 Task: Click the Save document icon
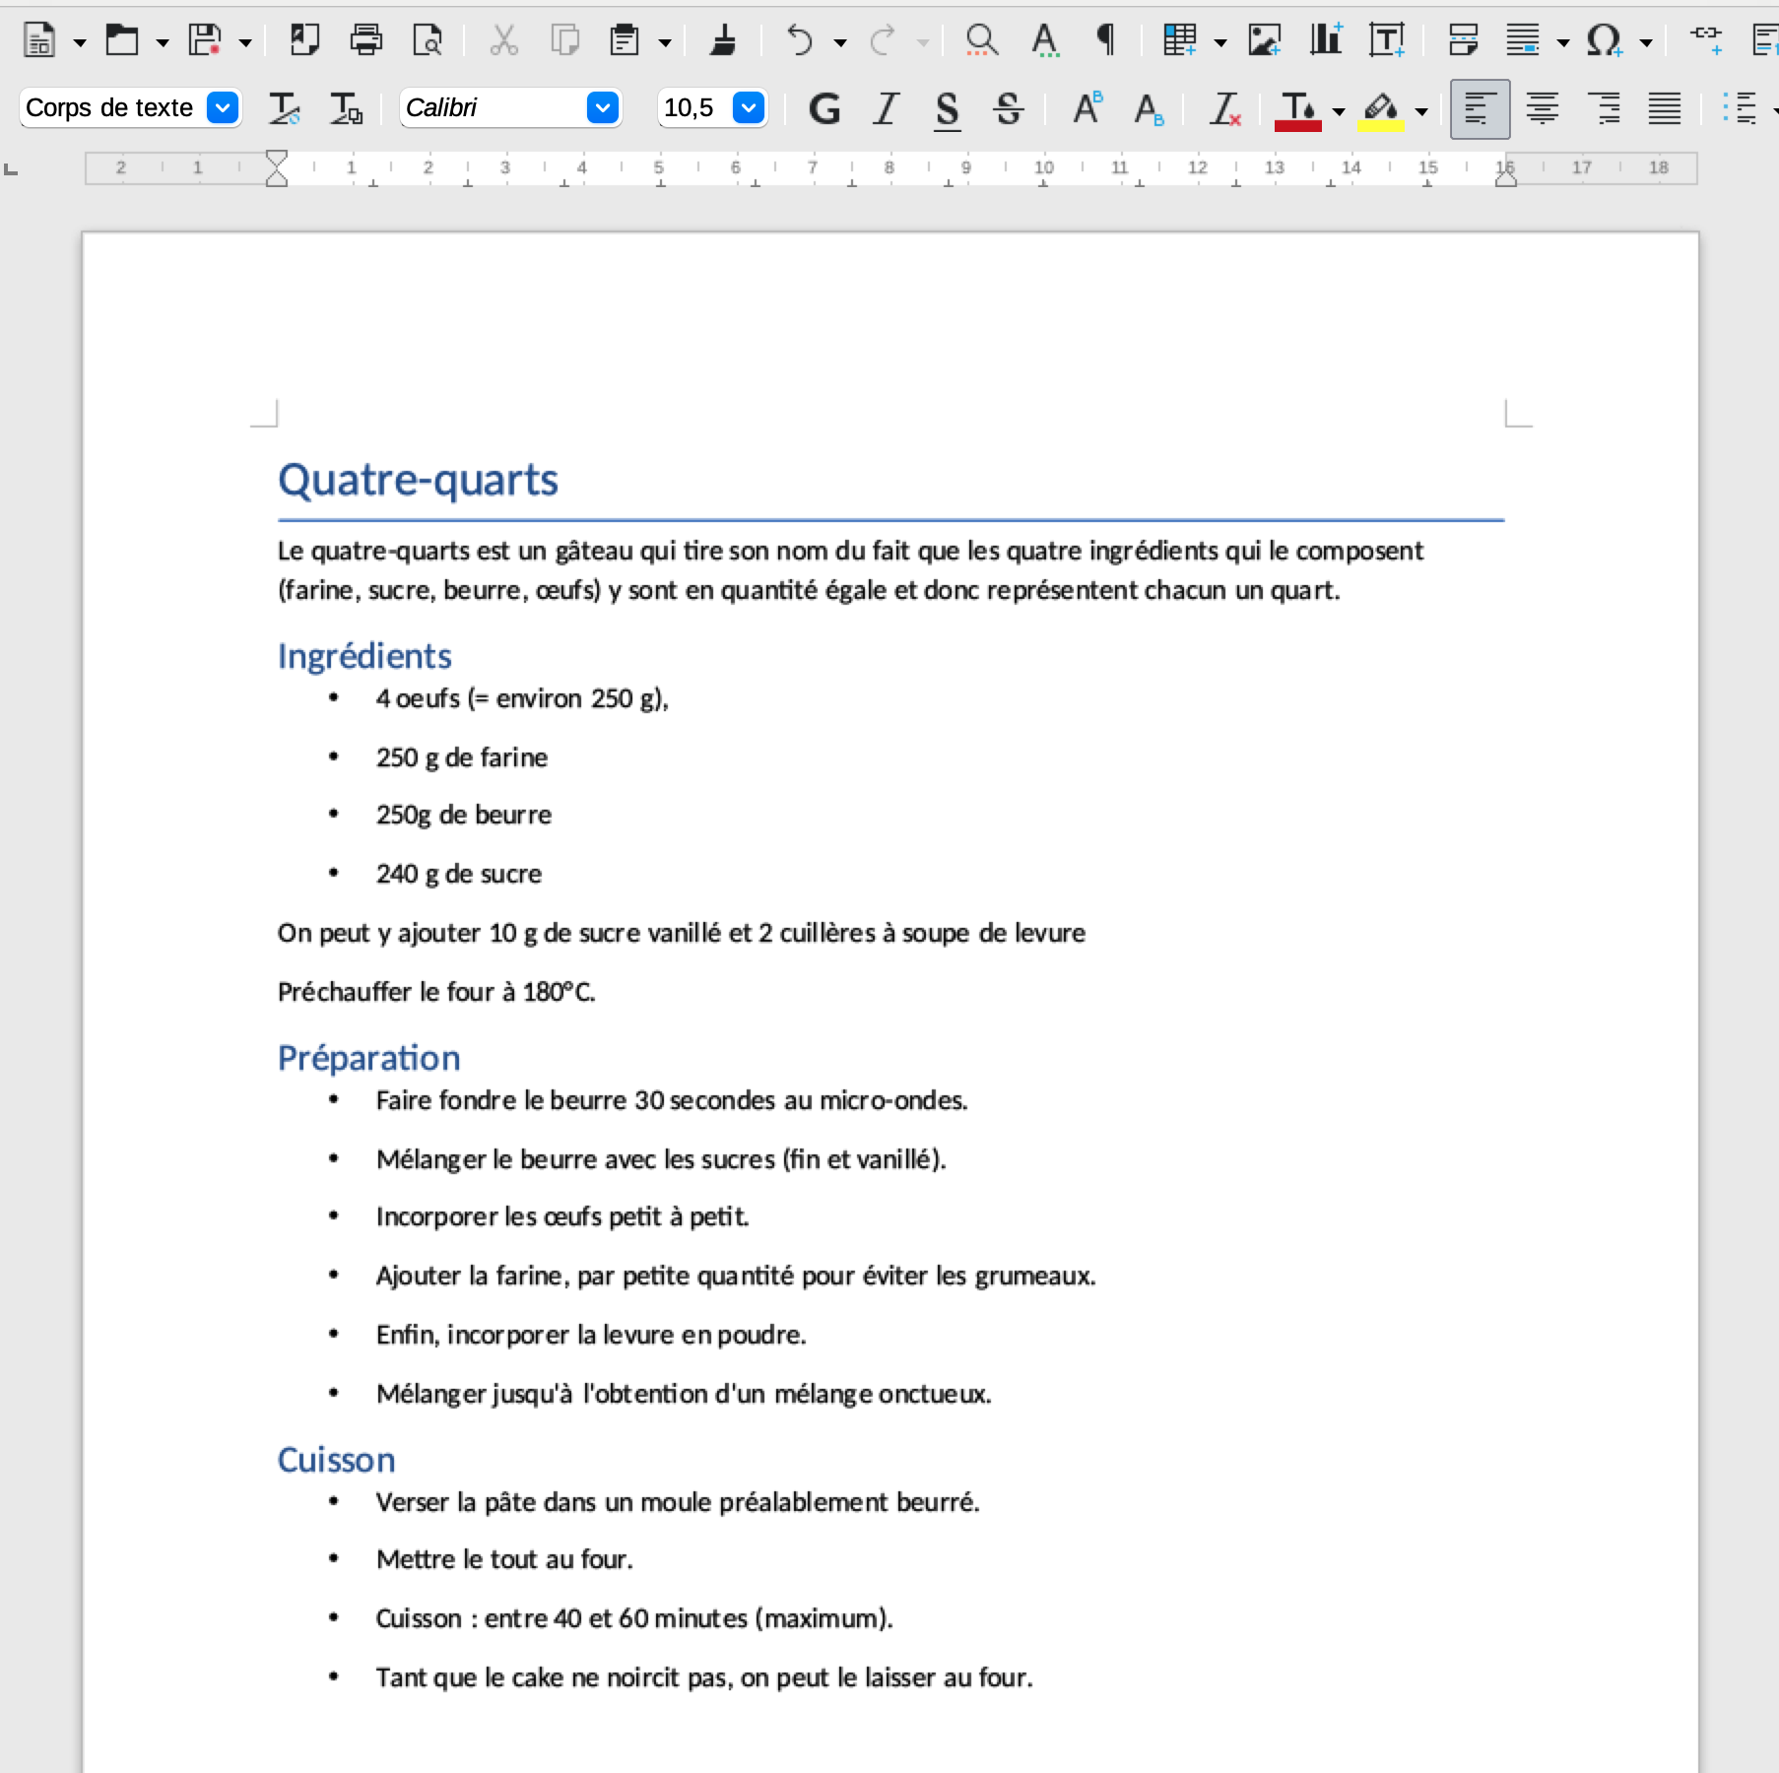point(205,40)
